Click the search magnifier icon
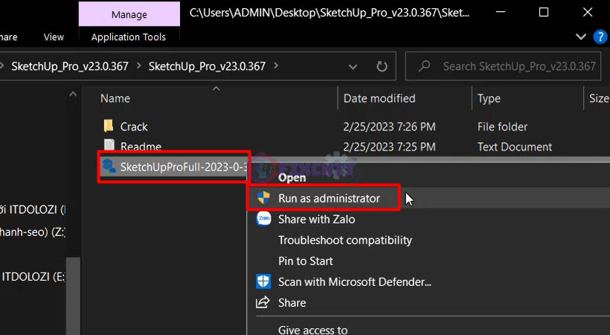Image resolution: width=610 pixels, height=335 pixels. click(x=424, y=66)
